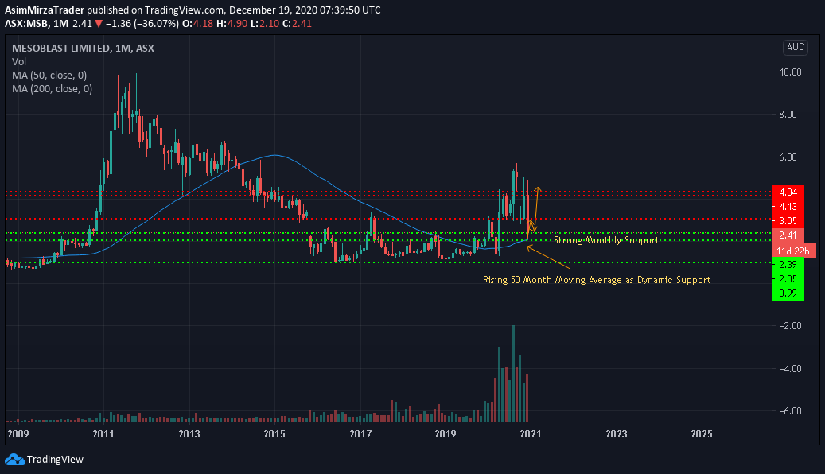825x474 pixels.
Task: Click the 2013 time axis label
Action: (189, 434)
